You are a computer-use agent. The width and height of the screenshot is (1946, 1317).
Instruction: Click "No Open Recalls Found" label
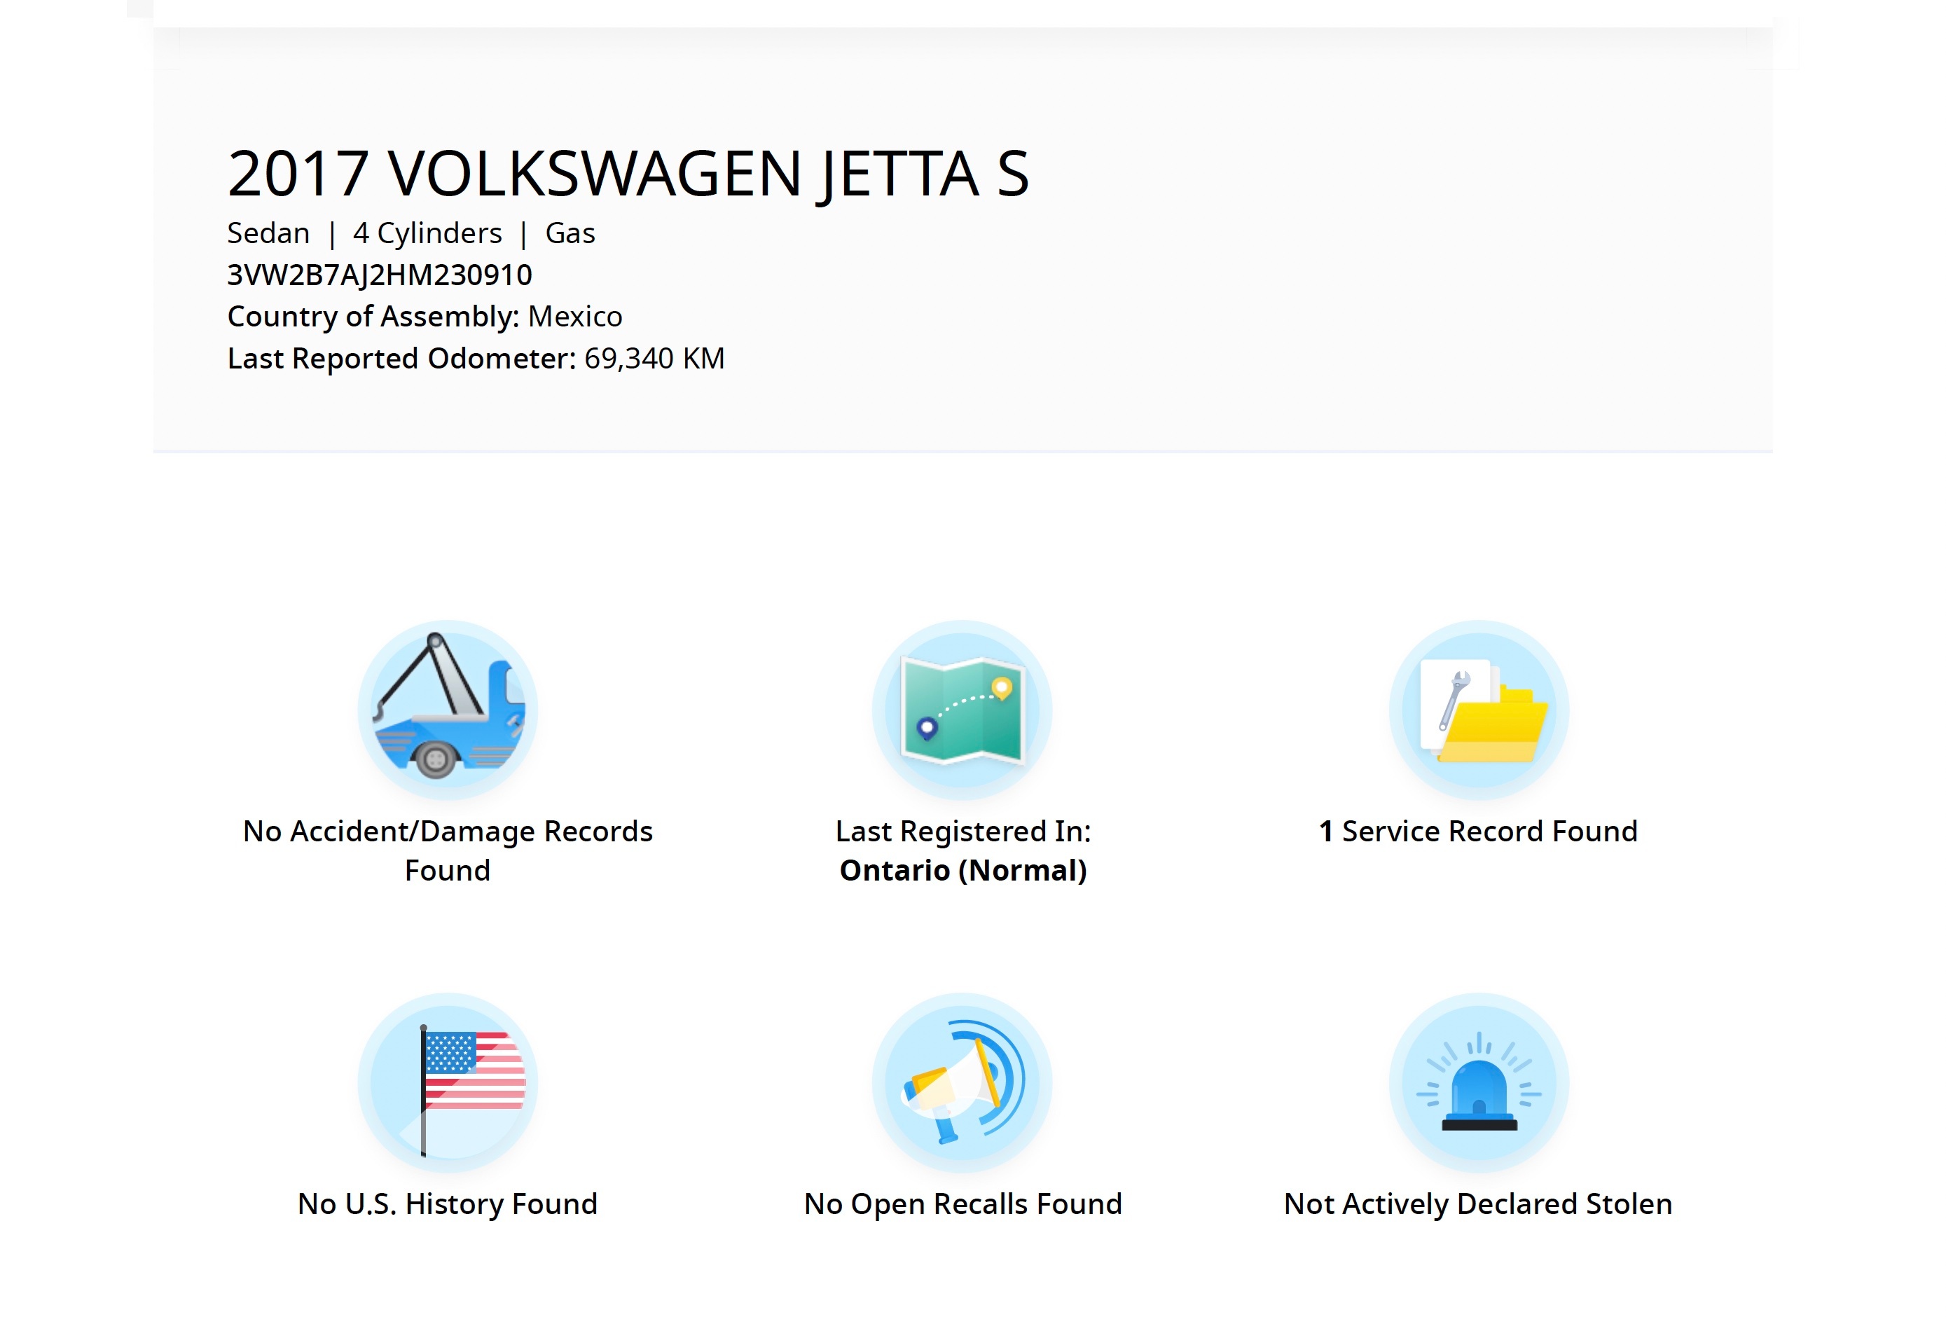pyautogui.click(x=963, y=1203)
